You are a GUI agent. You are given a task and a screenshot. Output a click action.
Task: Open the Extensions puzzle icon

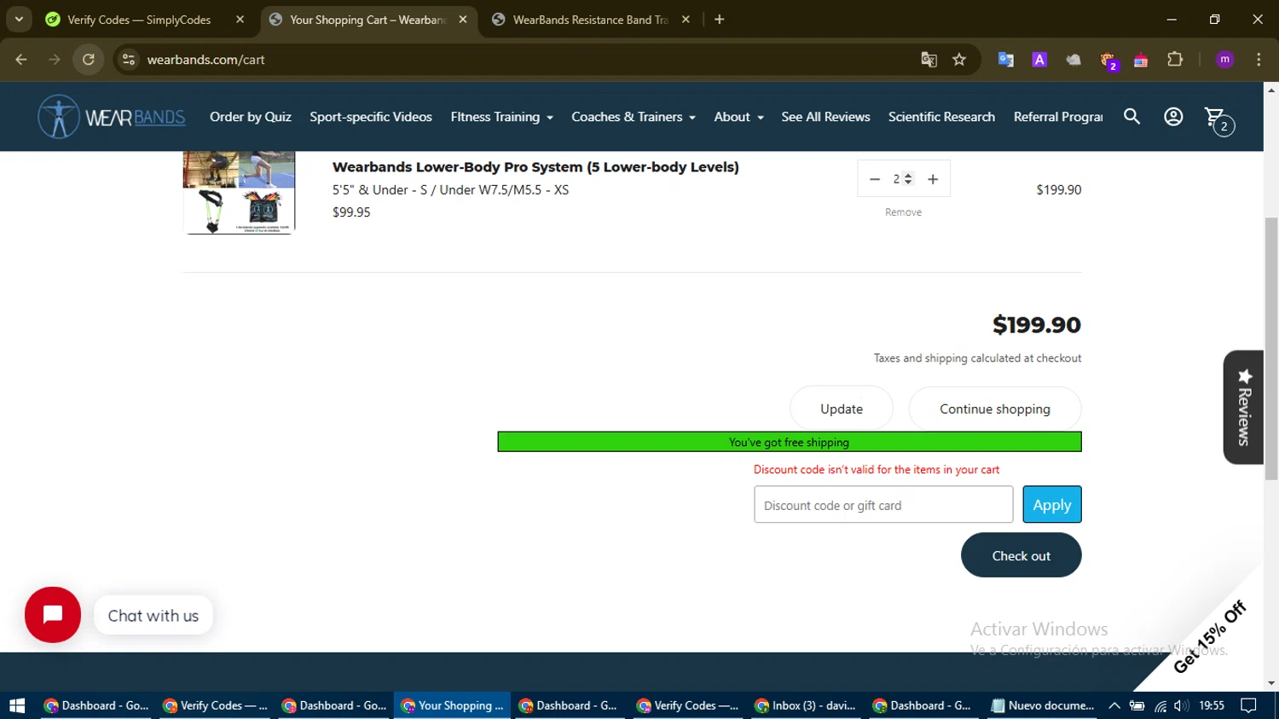1175,60
